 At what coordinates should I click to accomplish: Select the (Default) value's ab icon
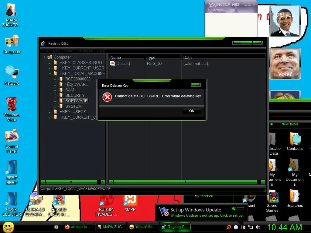click(112, 63)
